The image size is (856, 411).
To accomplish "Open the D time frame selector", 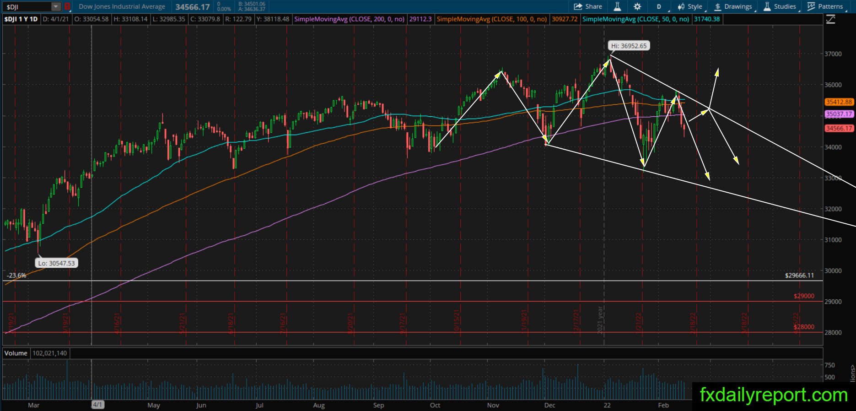I will click(x=659, y=6).
